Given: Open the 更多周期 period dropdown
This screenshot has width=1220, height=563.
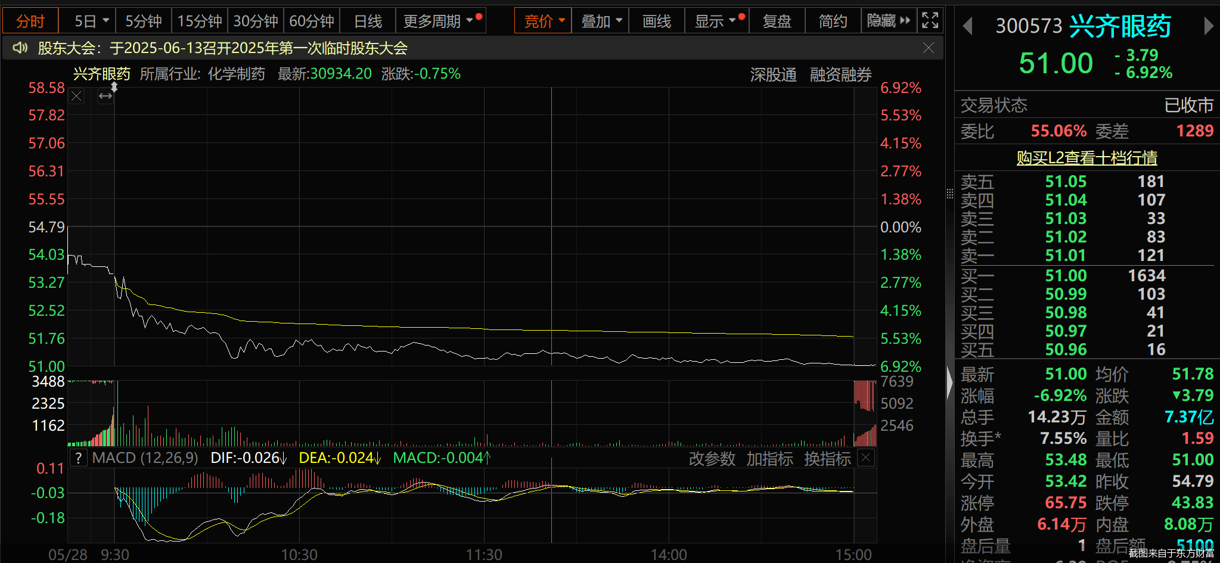Looking at the screenshot, I should click(x=440, y=21).
